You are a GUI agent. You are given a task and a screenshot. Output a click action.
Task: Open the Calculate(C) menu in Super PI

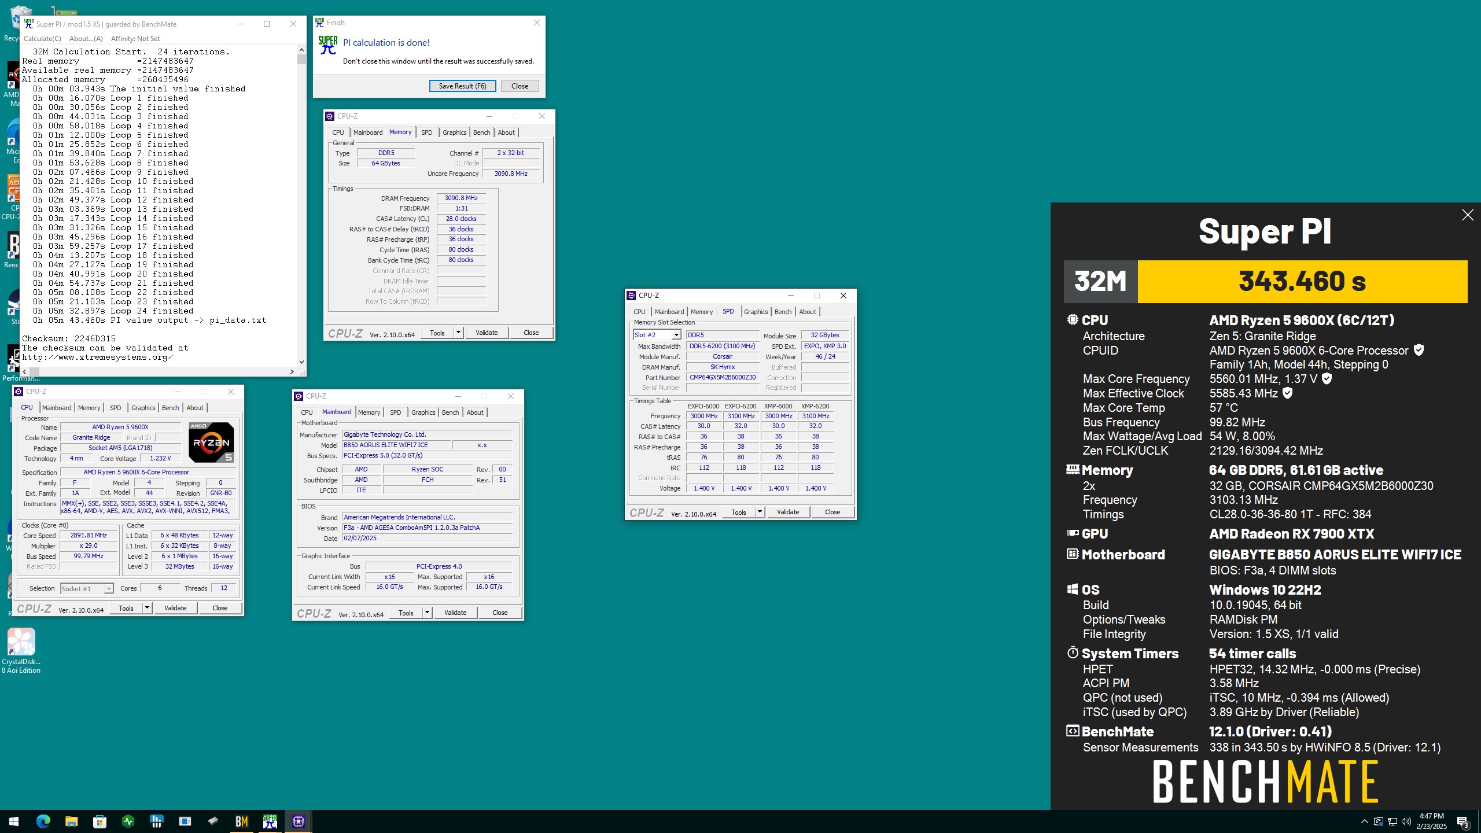42,38
